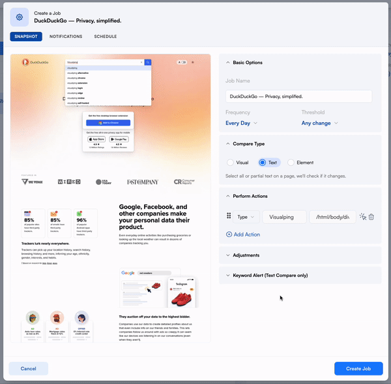
Task: Click the gear icon beside Create a Job
Action: point(20,17)
